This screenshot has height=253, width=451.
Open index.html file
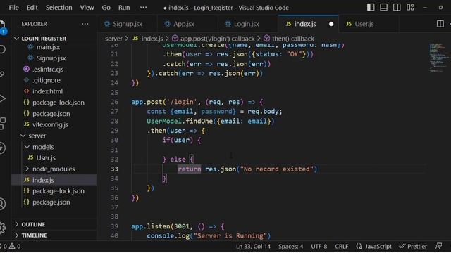tap(47, 91)
